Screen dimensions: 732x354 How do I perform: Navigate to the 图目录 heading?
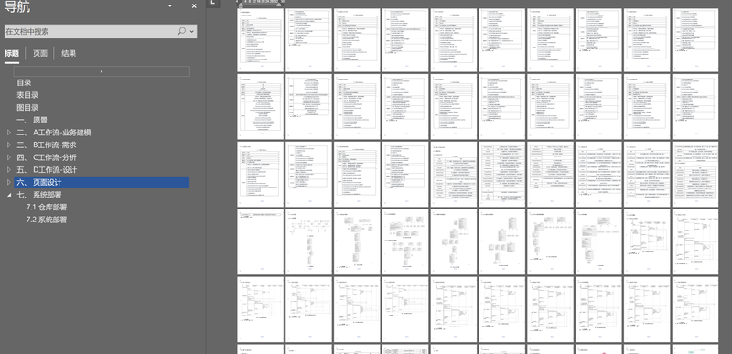[x=27, y=108]
